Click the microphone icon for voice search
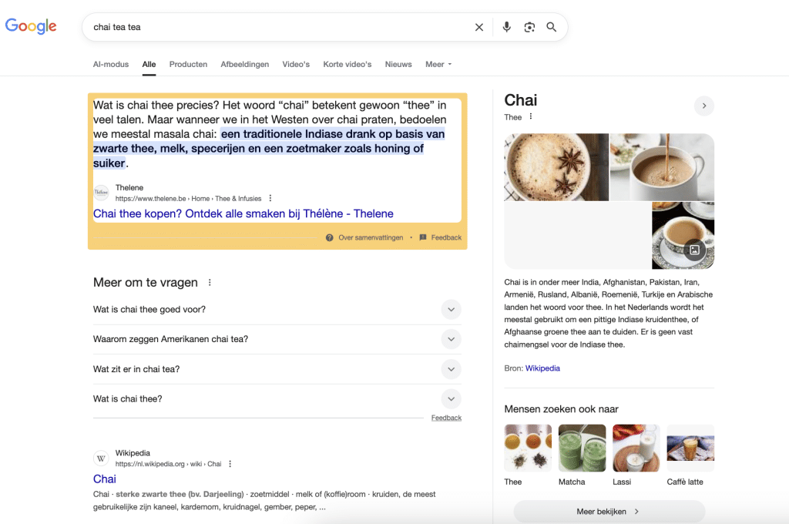This screenshot has width=789, height=524. coord(506,26)
